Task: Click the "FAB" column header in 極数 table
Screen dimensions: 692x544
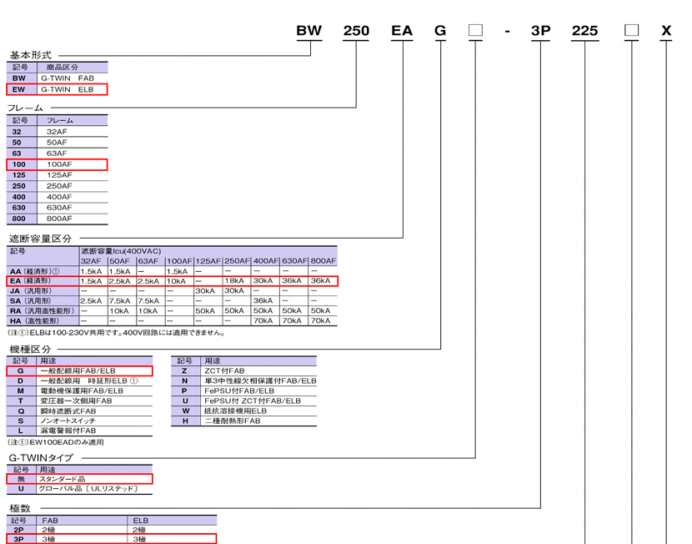Action: 50,521
